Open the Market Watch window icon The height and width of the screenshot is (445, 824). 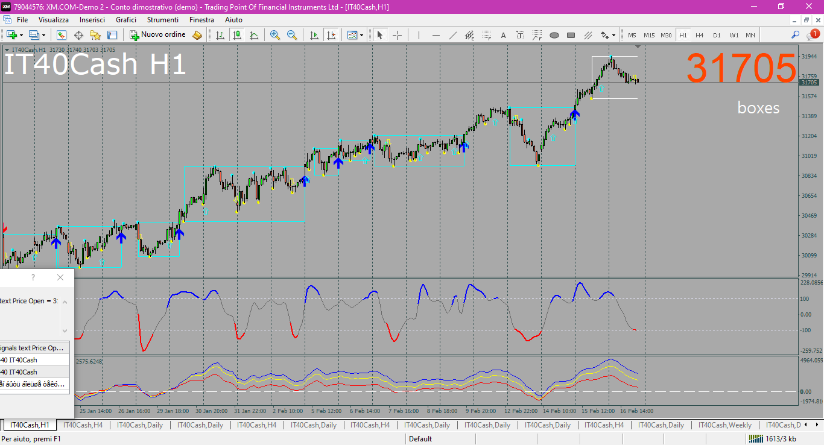click(62, 35)
